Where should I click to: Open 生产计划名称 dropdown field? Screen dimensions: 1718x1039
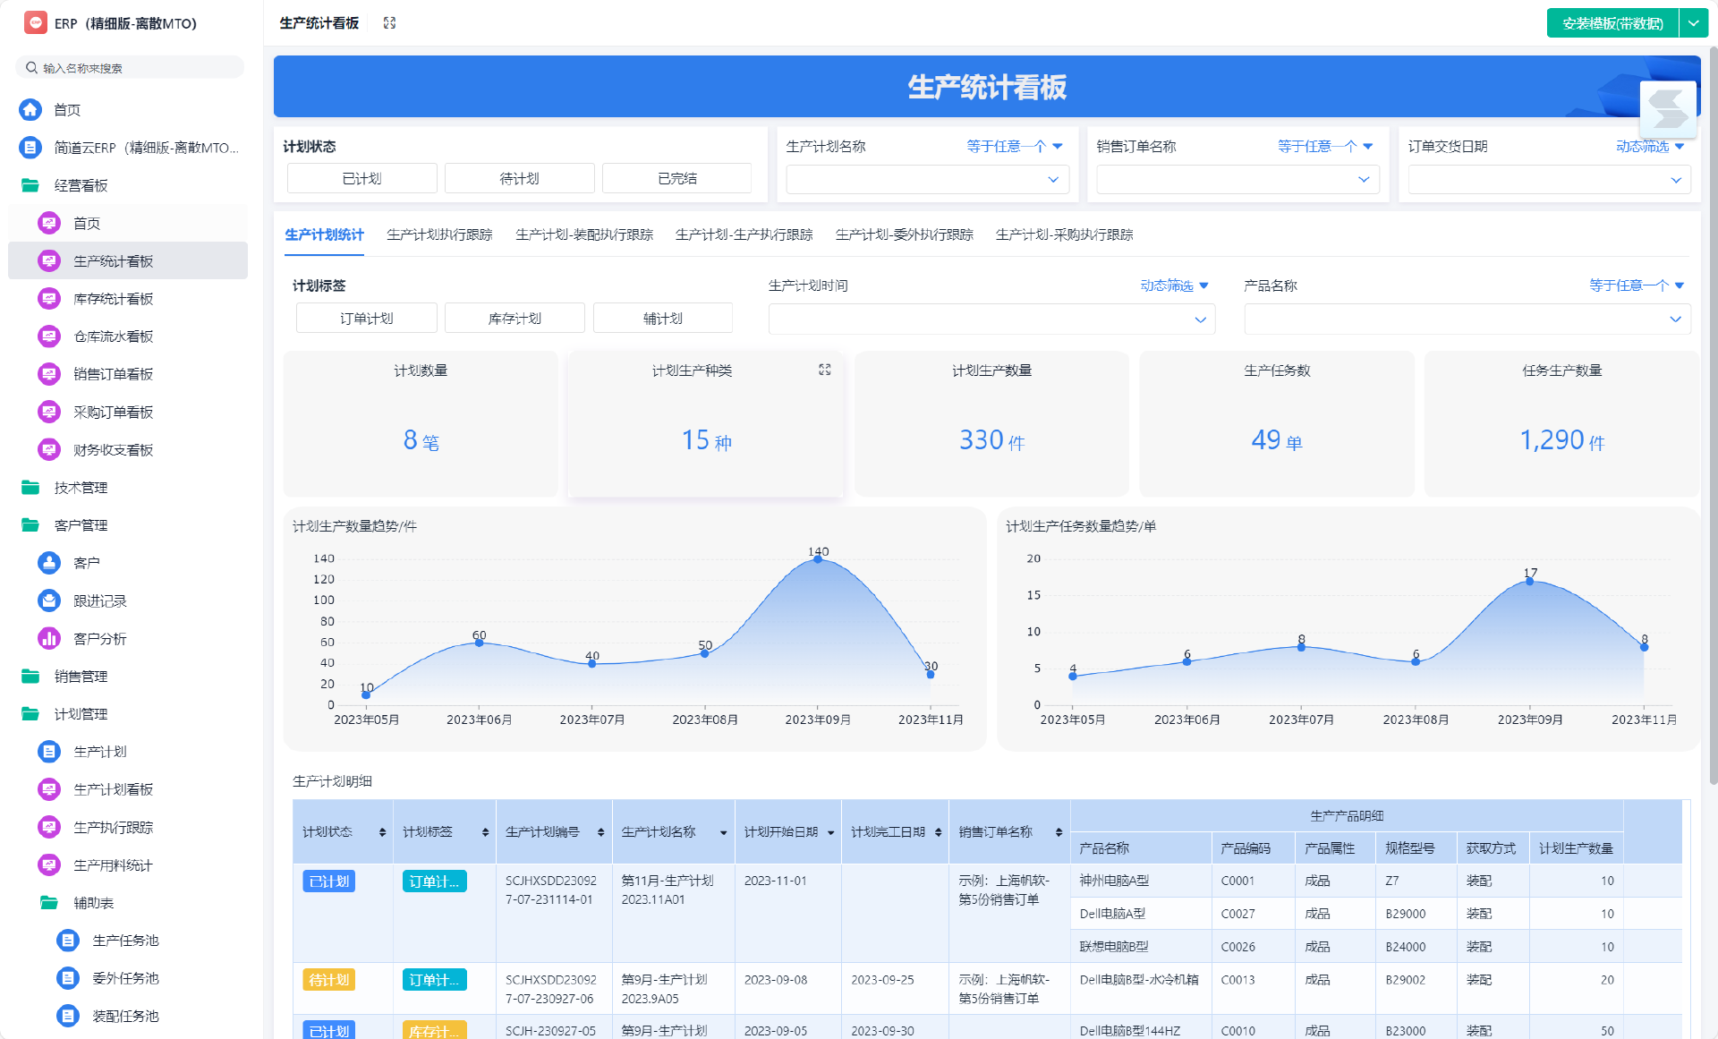926,180
